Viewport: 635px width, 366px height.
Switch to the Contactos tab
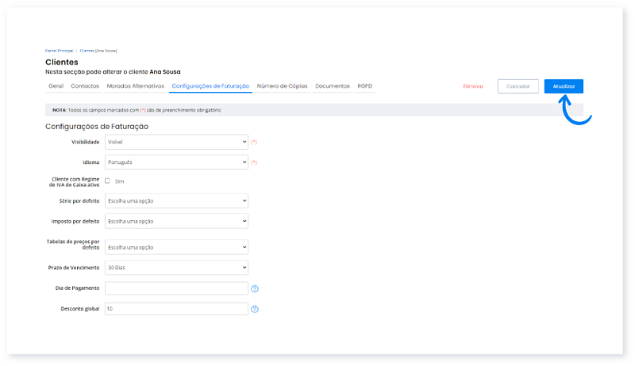85,86
